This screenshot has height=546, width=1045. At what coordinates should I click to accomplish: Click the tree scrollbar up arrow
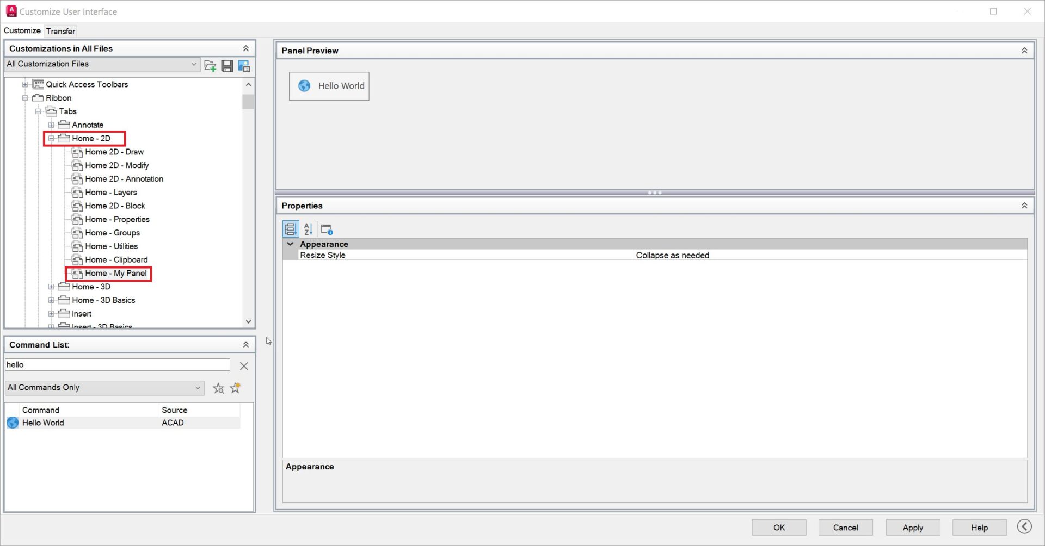(x=248, y=85)
